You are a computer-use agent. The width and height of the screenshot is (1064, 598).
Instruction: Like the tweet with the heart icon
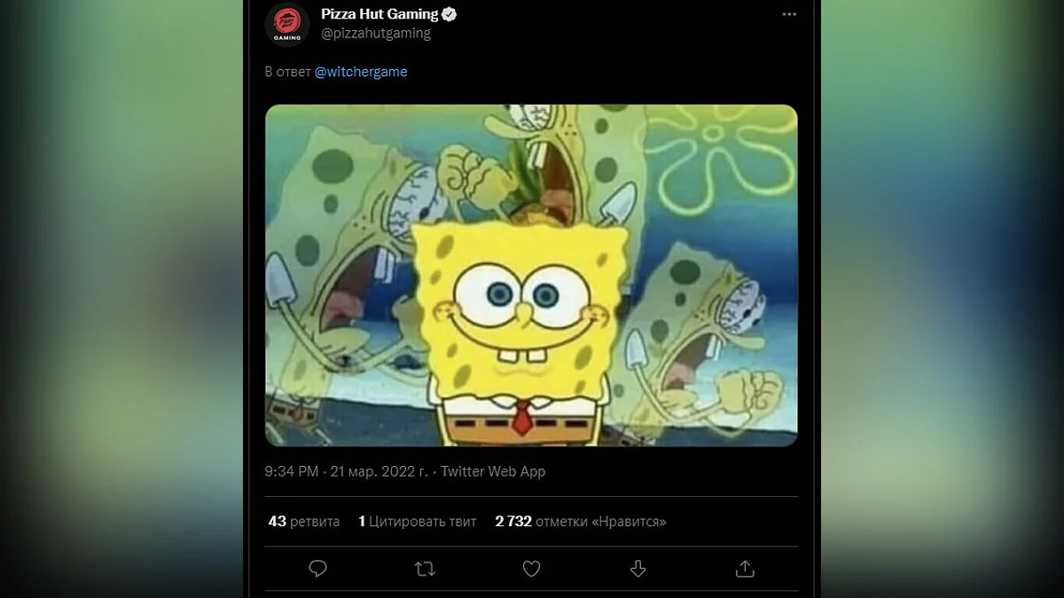[x=531, y=569]
